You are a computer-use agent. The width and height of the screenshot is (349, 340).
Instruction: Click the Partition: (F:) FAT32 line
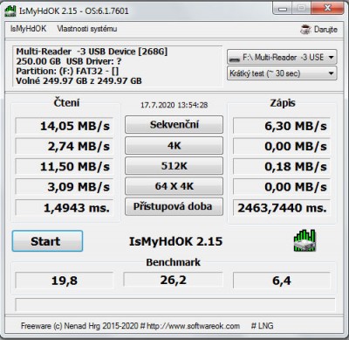coord(67,71)
